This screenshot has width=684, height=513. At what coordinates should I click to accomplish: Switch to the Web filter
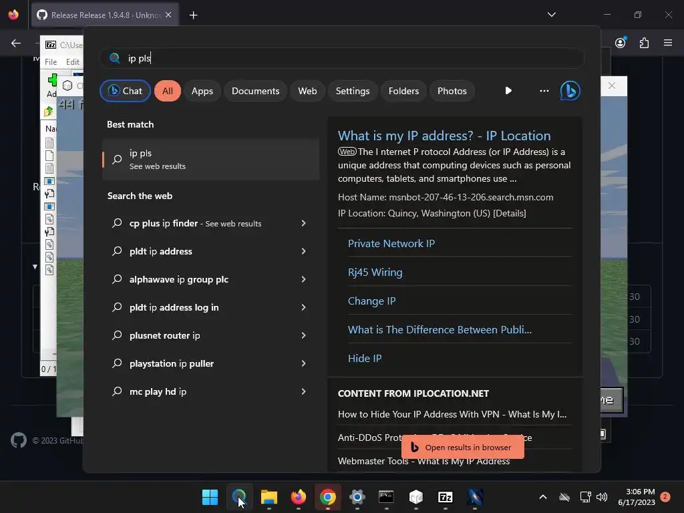[307, 91]
